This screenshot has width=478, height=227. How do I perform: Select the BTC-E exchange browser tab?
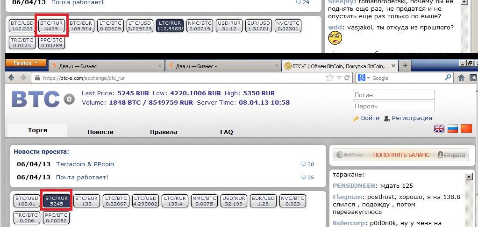pos(340,66)
